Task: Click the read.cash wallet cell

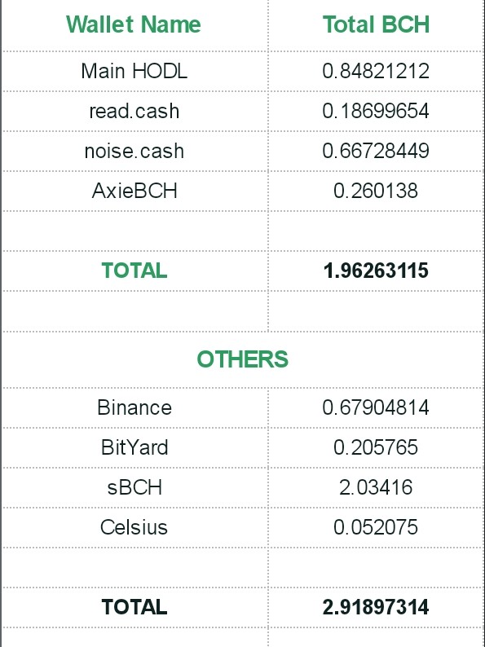Action: (x=134, y=111)
